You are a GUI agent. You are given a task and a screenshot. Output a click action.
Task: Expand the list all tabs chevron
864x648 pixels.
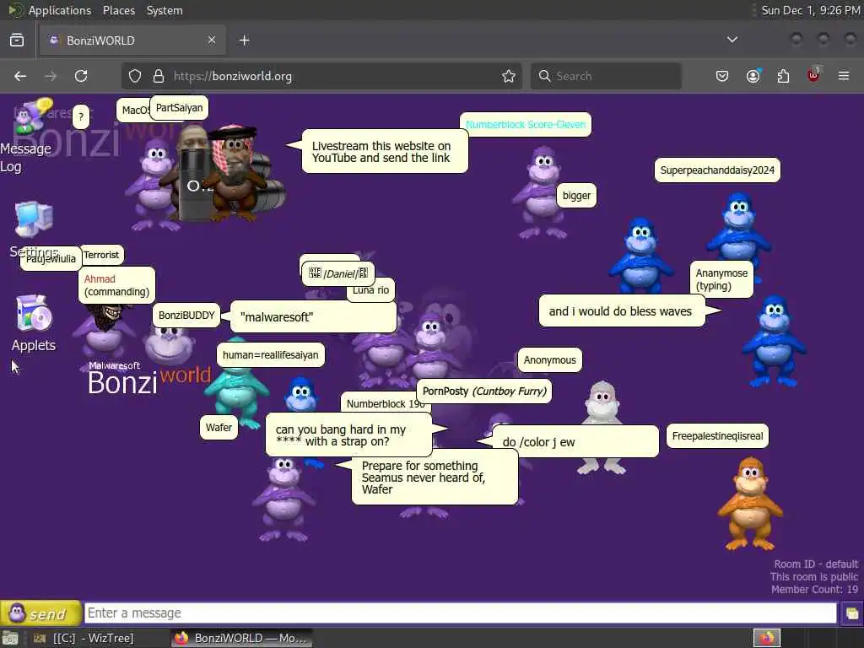click(732, 40)
